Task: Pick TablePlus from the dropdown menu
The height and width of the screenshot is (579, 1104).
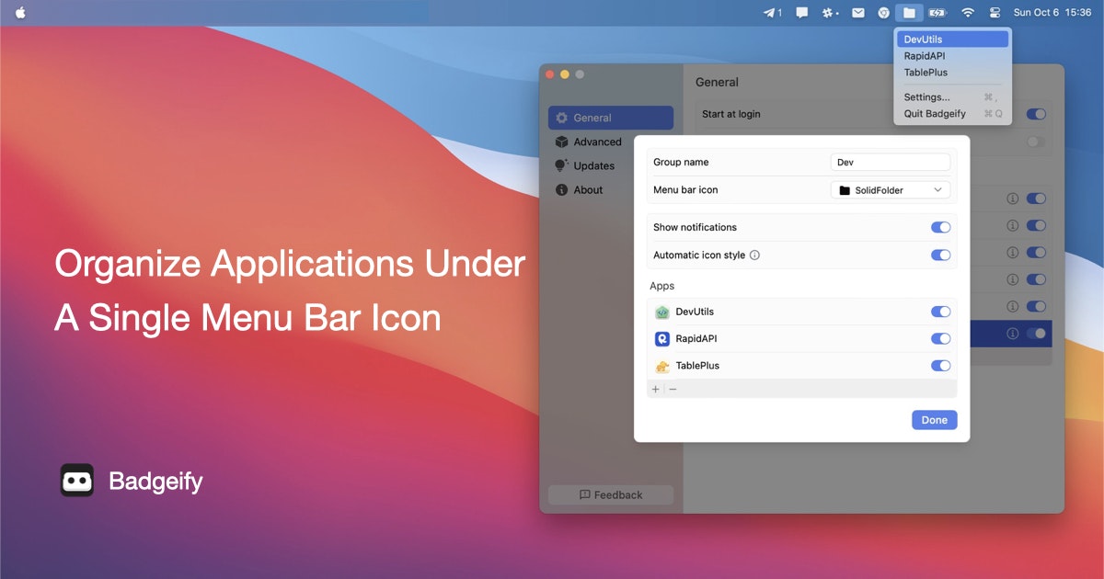Action: [952, 73]
